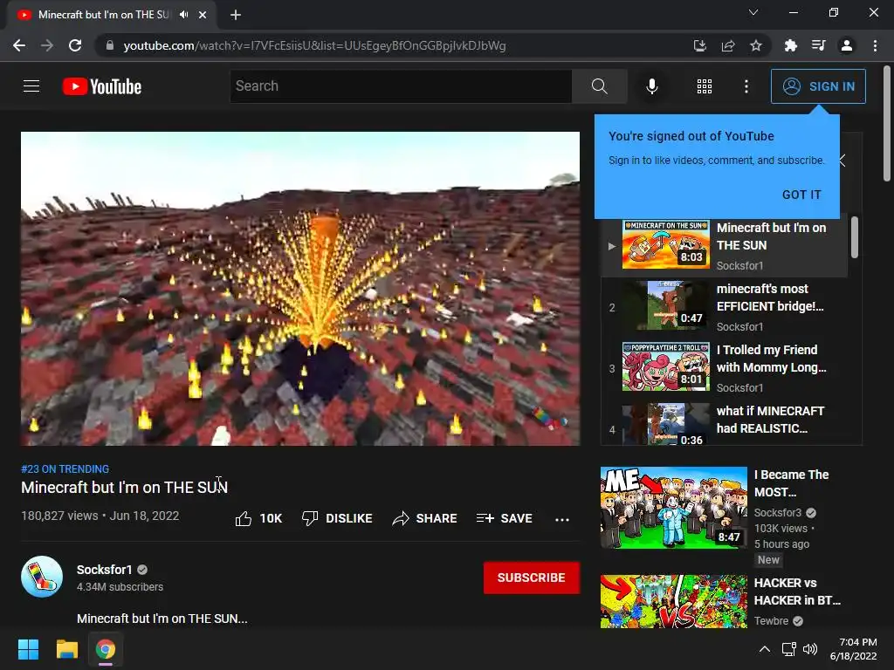This screenshot has width=894, height=670.
Task: Open the network icon in system tray
Action: pos(788,649)
